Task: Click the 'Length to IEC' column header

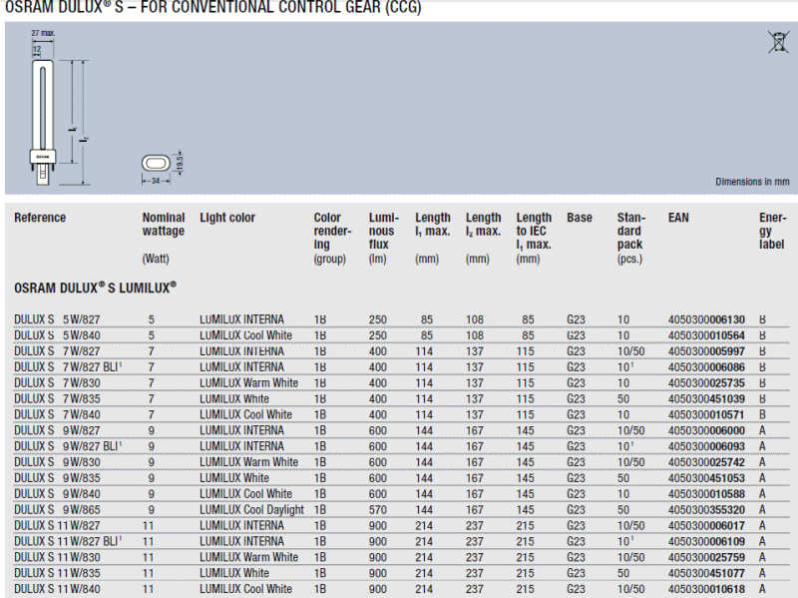Action: tap(534, 231)
